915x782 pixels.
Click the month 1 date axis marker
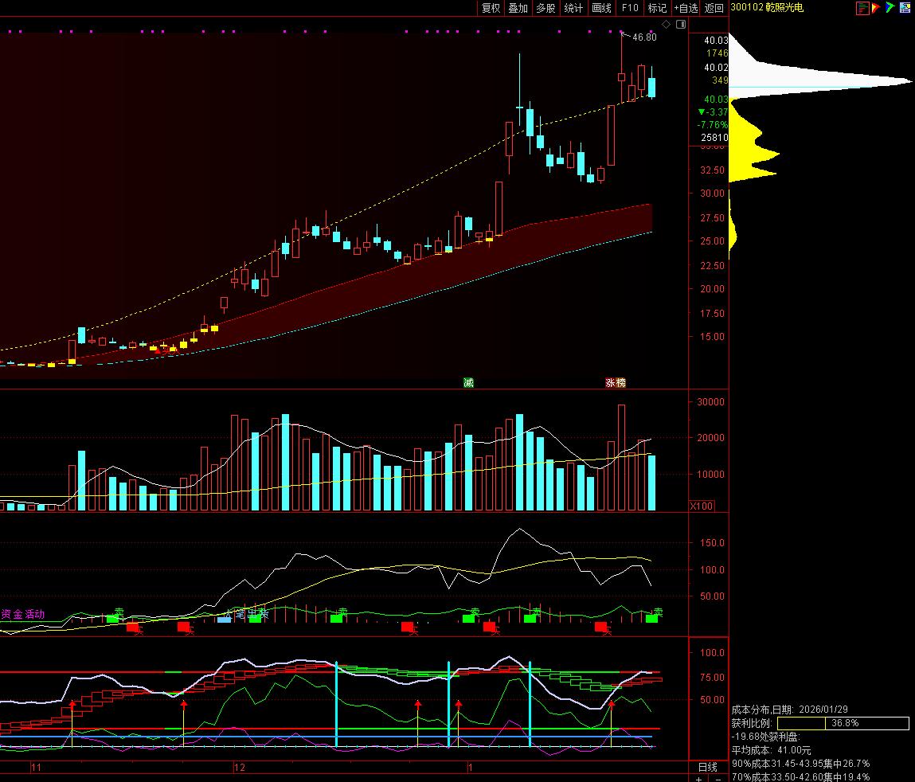pyautogui.click(x=470, y=768)
